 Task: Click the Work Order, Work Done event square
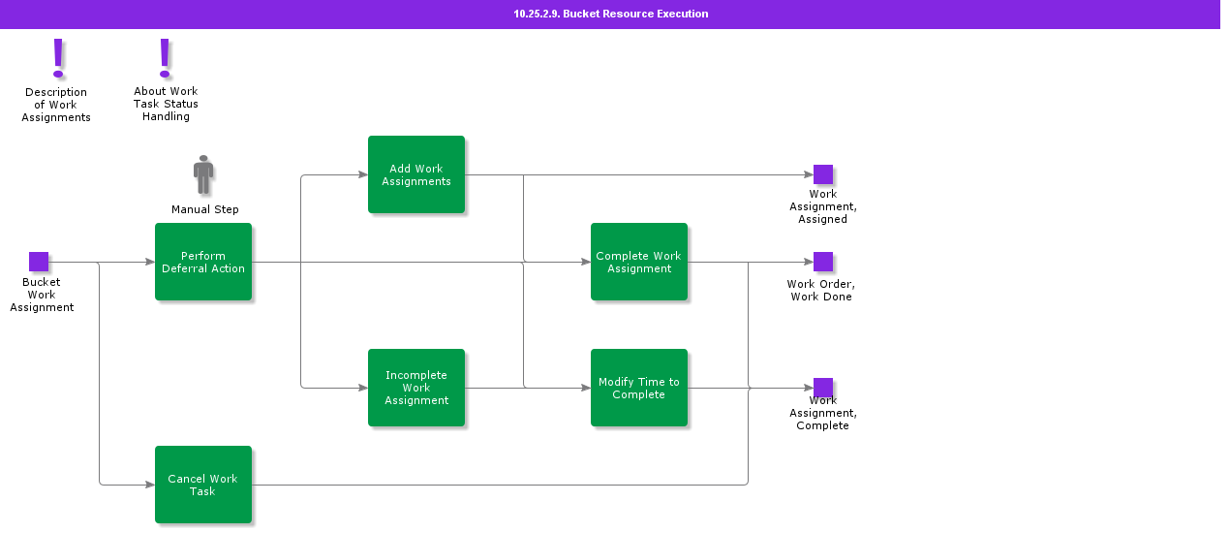point(823,262)
